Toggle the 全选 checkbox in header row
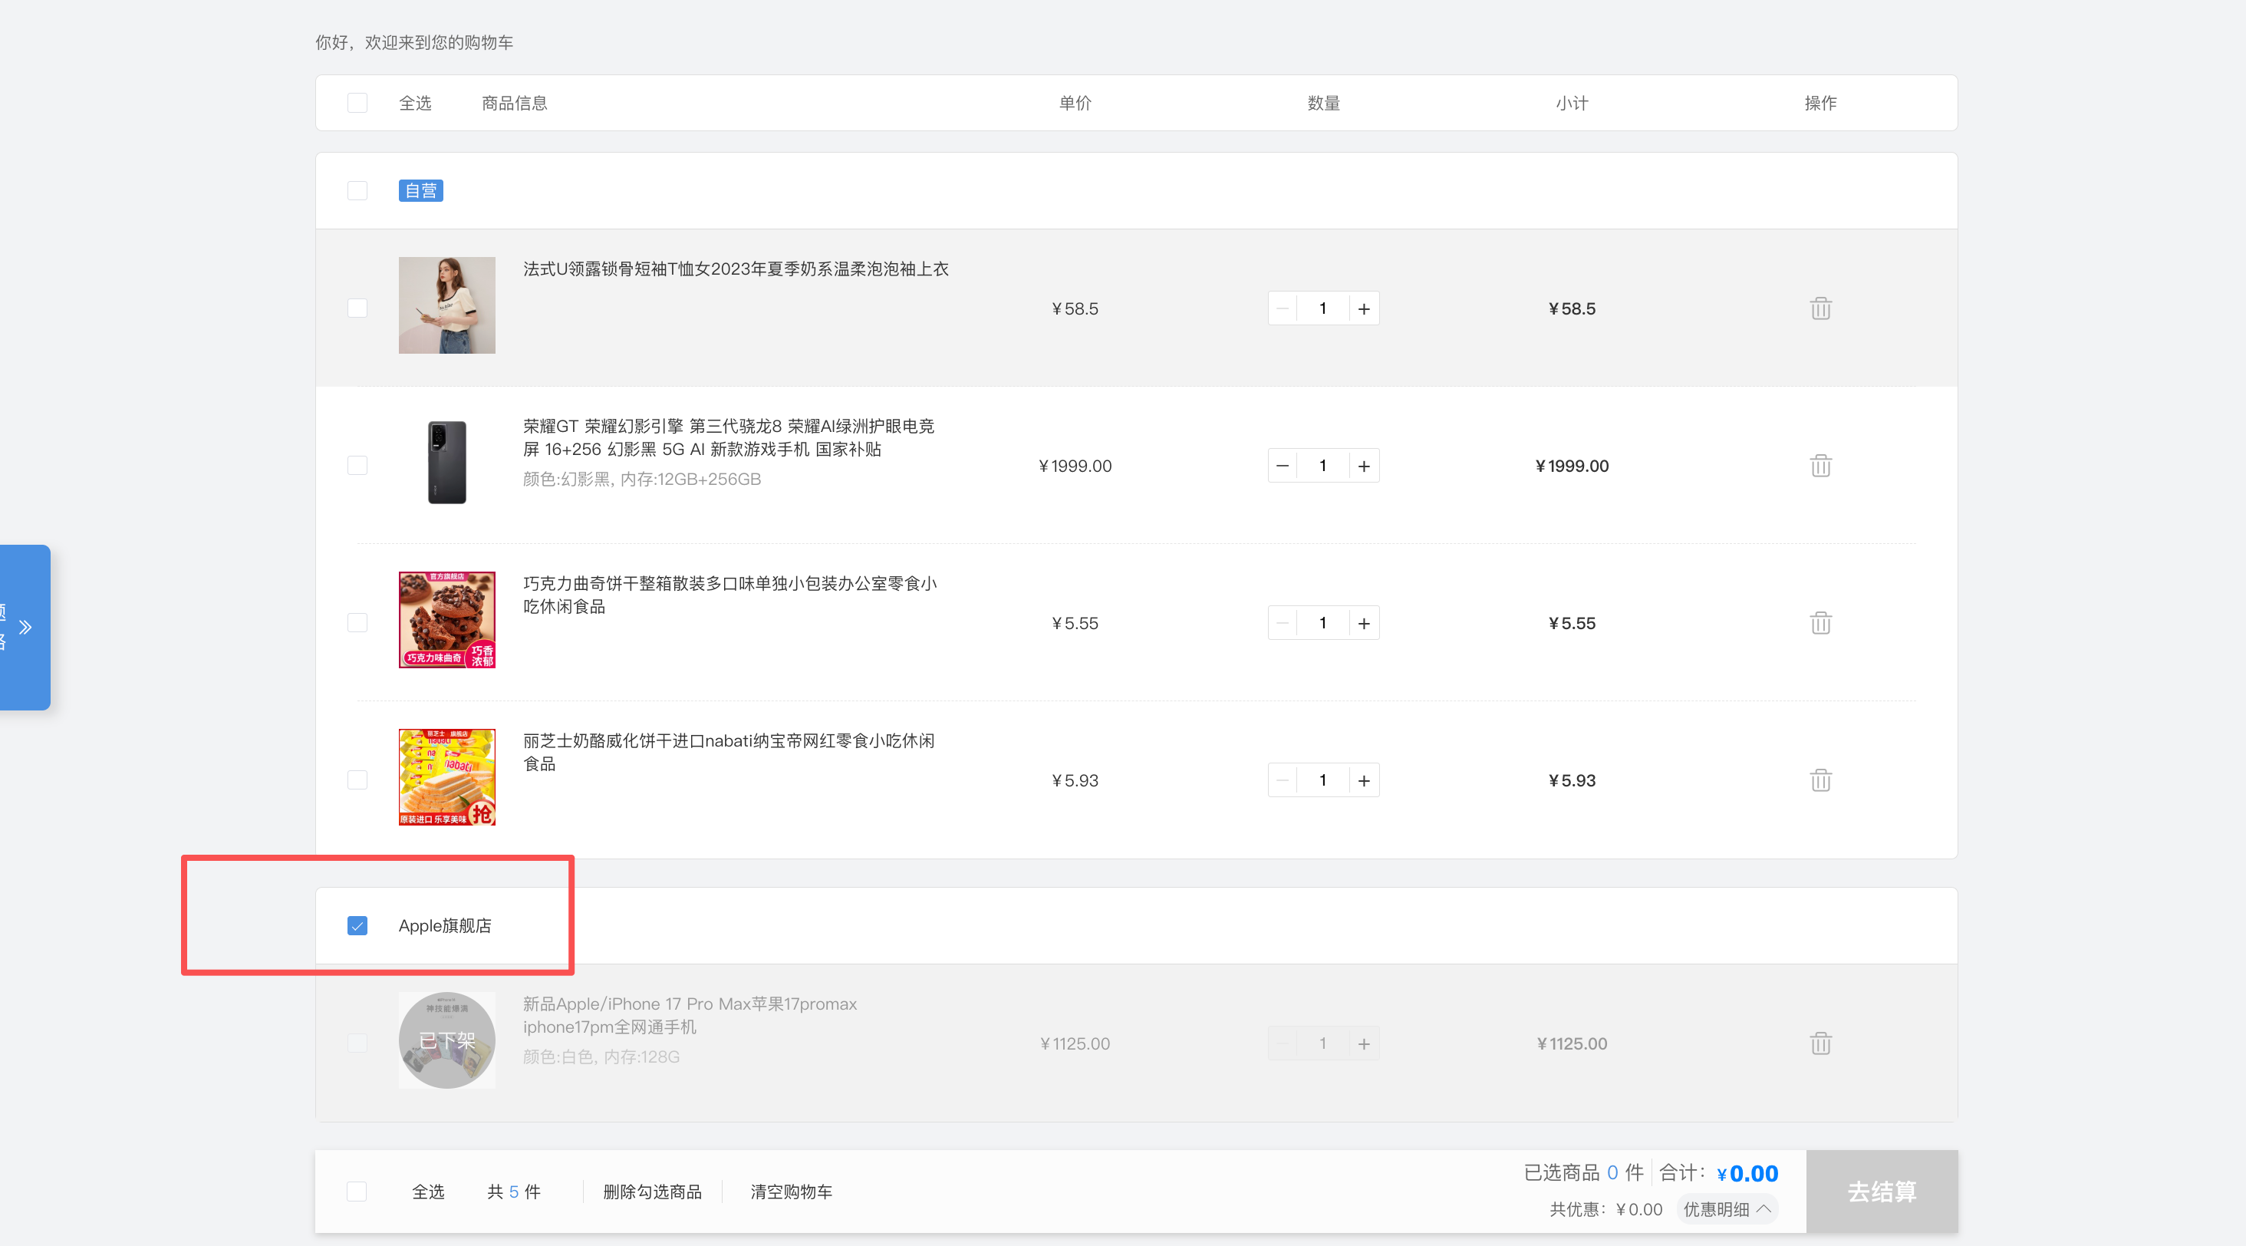The image size is (2246, 1246). click(x=357, y=103)
